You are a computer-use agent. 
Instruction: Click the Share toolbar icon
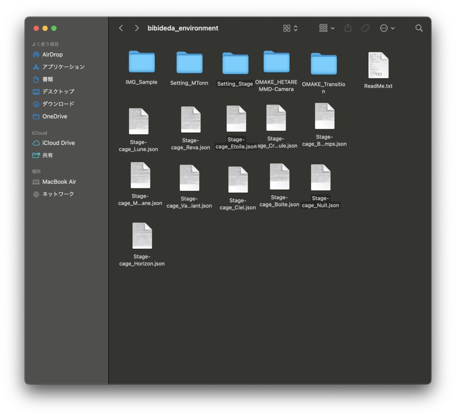(x=348, y=28)
